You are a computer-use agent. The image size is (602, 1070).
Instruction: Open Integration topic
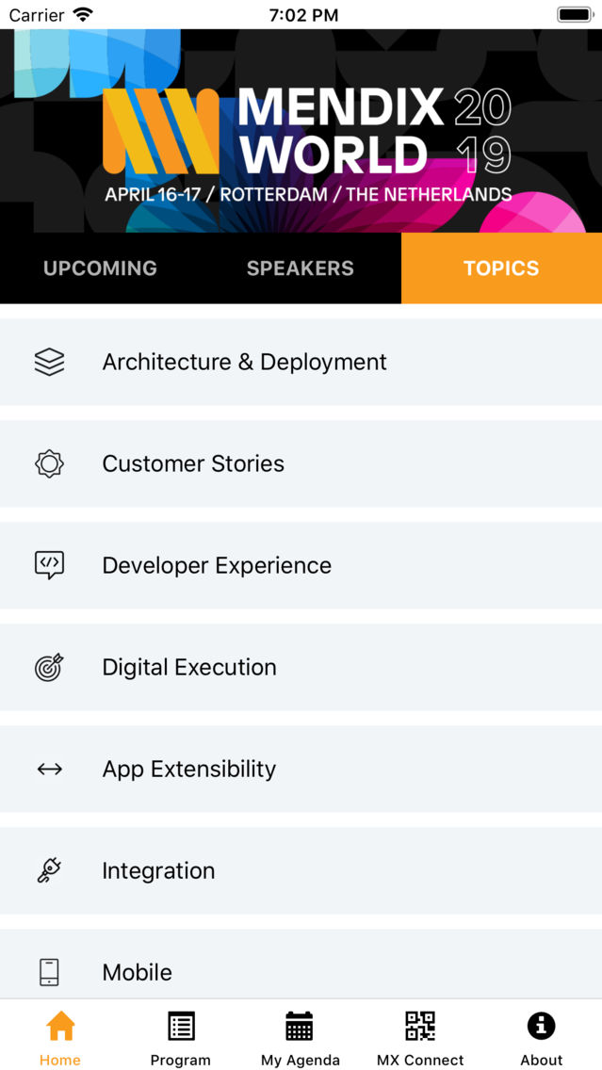301,870
